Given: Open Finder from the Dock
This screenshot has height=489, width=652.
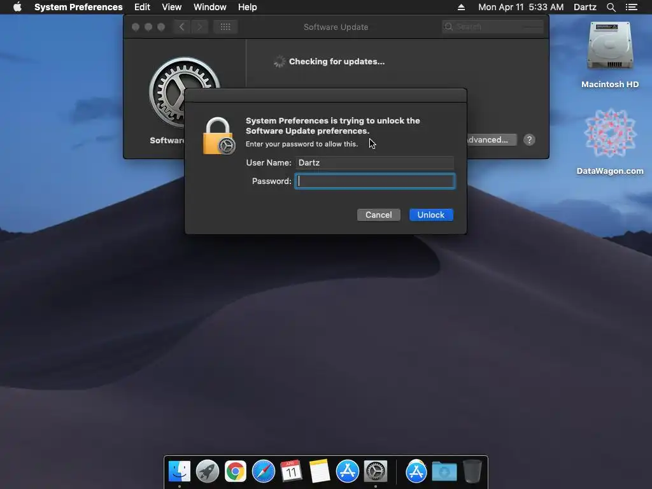Looking at the screenshot, I should [x=179, y=472].
